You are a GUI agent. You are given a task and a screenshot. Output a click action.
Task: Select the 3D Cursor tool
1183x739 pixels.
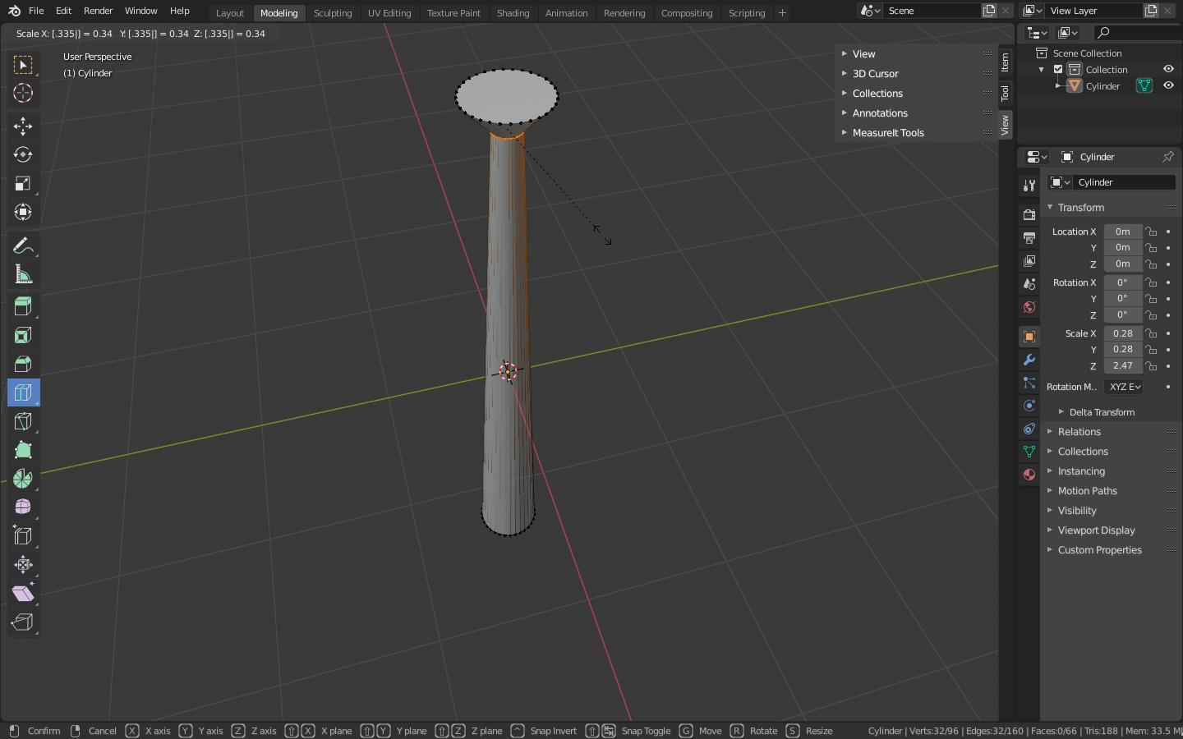[23, 93]
